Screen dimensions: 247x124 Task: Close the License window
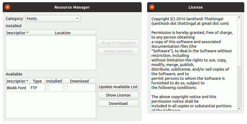(x=152, y=7)
